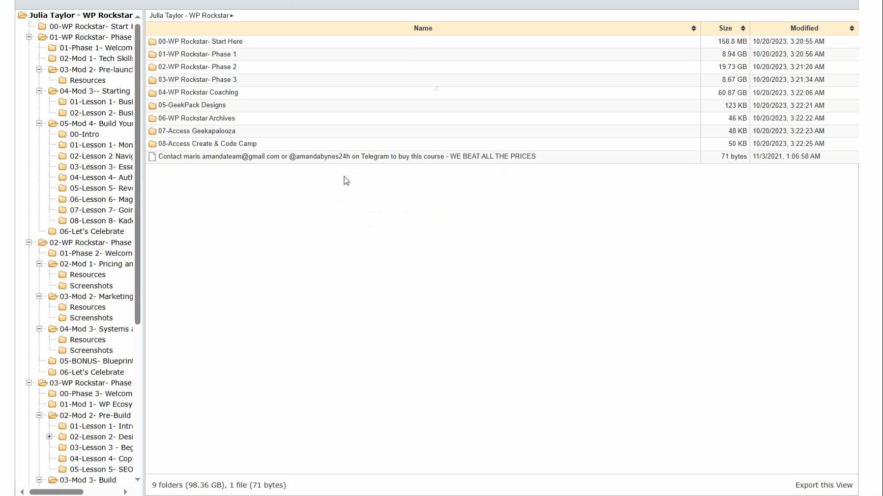The image size is (883, 496).
Task: Click modified date 11/3/2021, 1:06:58 AM
Action: (786, 157)
